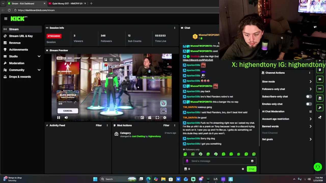The image size is (326, 183).
Task: Expand Set goals arrow
Action: [310, 139]
